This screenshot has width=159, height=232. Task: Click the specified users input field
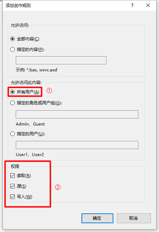tap(77, 145)
